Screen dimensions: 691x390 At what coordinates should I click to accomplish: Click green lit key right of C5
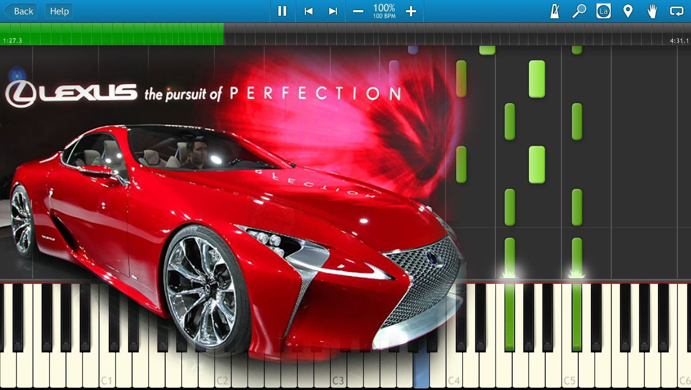point(577,317)
